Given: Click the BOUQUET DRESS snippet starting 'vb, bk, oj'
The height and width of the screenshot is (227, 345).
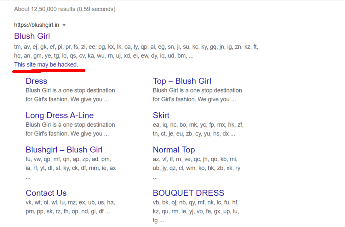Looking at the screenshot, I should pos(196,211).
